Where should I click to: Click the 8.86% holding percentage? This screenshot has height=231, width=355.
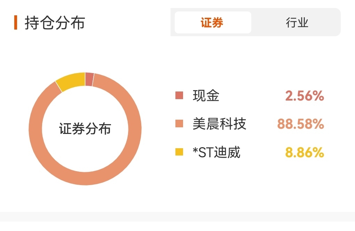tap(305, 152)
